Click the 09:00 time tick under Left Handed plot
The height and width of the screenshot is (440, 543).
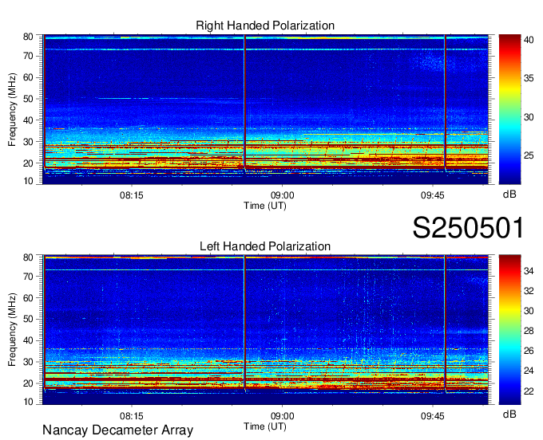(x=282, y=416)
